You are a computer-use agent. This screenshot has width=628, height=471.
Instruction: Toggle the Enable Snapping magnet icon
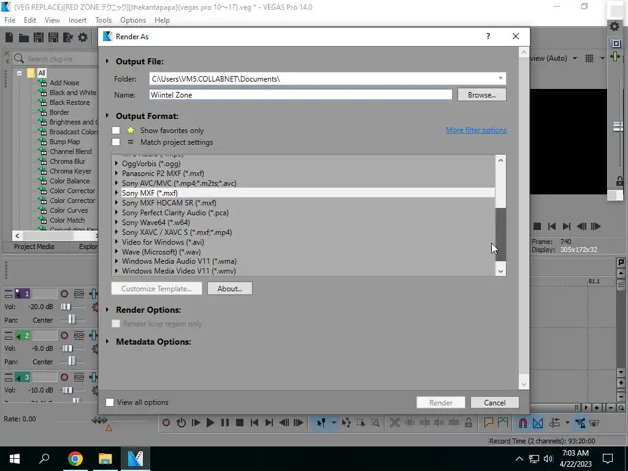[x=523, y=423]
